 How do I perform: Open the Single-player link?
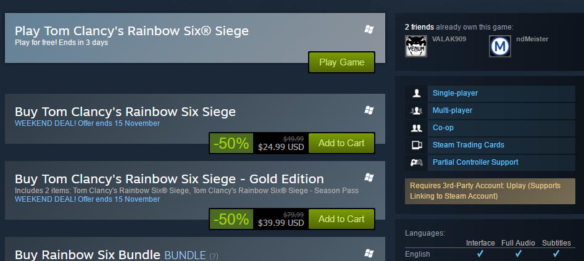pos(455,93)
